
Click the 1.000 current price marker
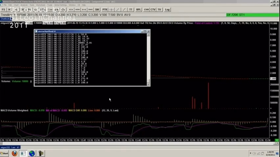[273, 79]
